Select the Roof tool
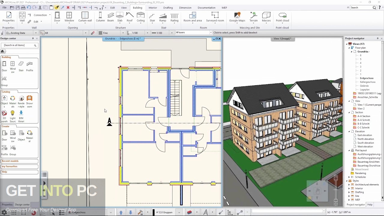The height and width of the screenshot is (216, 384). [130, 17]
